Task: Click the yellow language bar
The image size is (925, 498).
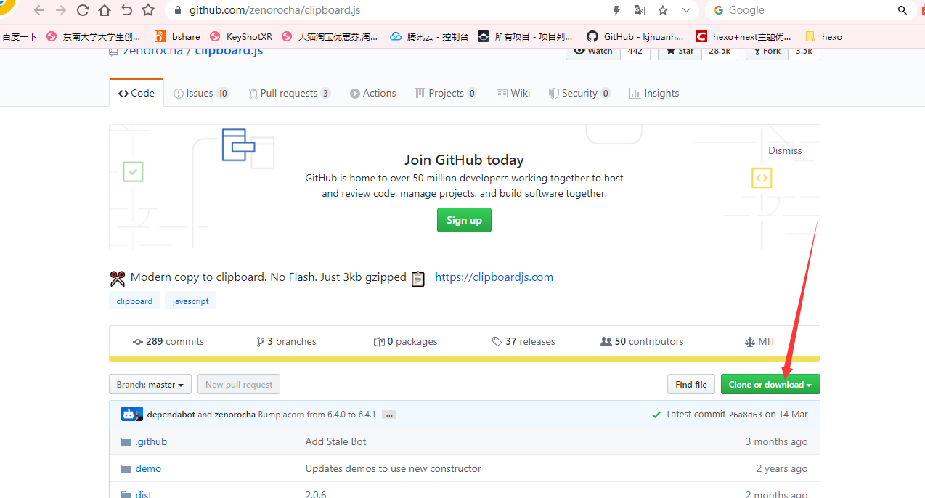Action: (465, 359)
